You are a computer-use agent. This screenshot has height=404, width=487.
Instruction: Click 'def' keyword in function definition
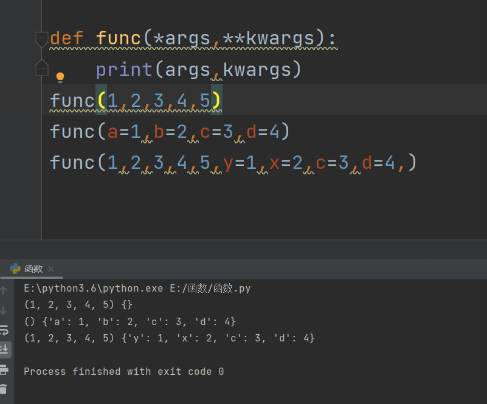(66, 38)
